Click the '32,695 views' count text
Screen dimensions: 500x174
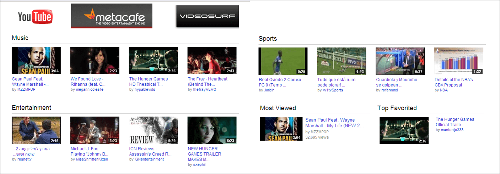[317, 137]
